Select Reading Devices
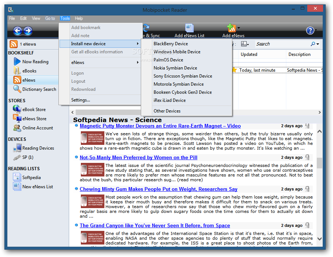 pyautogui.click(x=38, y=148)
